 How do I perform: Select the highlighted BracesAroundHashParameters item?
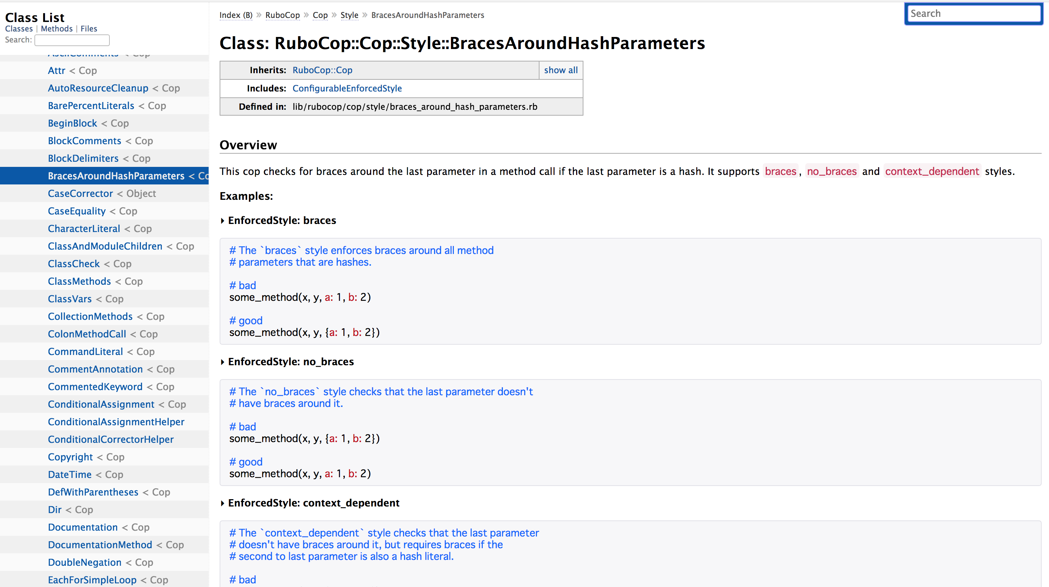(x=116, y=176)
